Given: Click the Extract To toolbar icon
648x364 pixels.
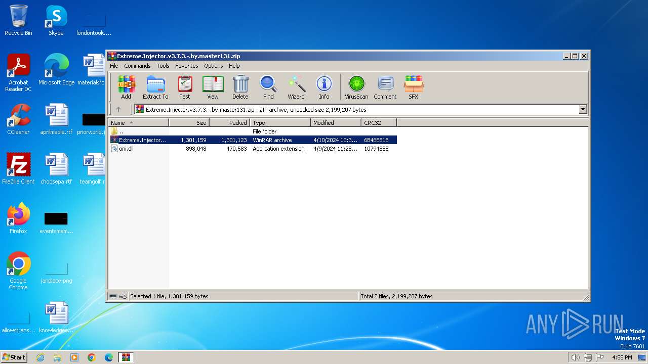Looking at the screenshot, I should (155, 87).
